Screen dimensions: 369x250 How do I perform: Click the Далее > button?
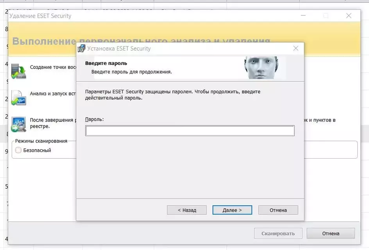232,210
